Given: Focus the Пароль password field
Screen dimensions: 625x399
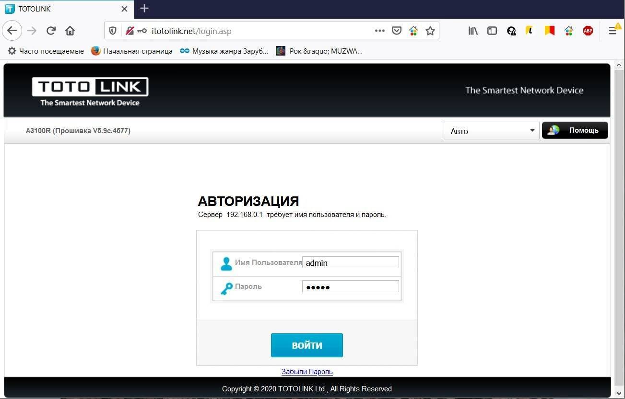Looking at the screenshot, I should [350, 286].
